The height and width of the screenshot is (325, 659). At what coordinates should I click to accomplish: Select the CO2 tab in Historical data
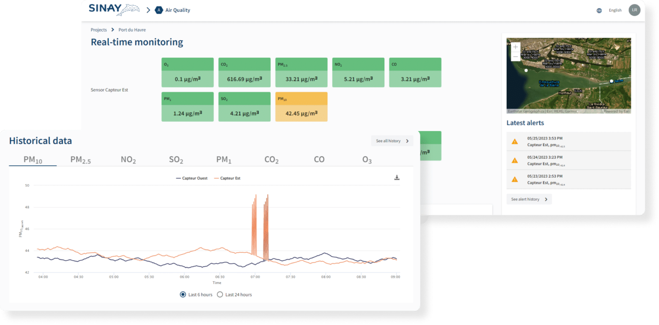[271, 159]
